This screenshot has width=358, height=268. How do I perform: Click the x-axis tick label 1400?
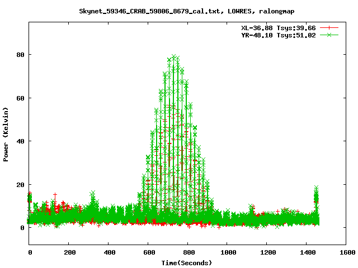pos(308,252)
